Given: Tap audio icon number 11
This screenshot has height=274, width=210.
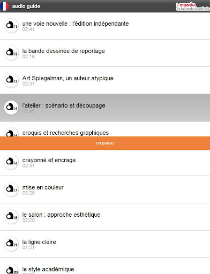Looking at the screenshot, I should 11,26.
